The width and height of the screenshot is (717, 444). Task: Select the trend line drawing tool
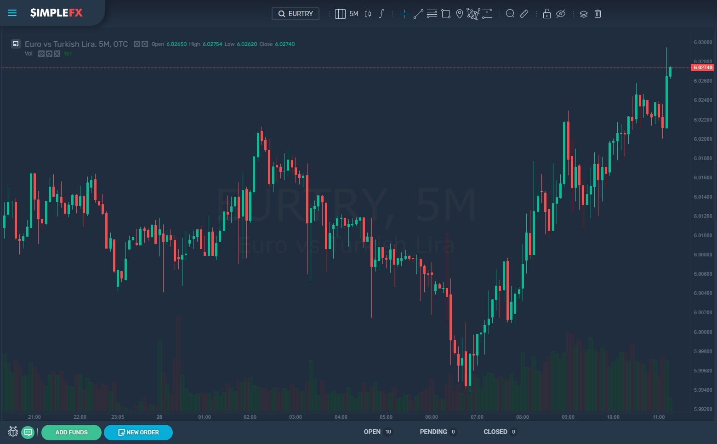tap(418, 14)
